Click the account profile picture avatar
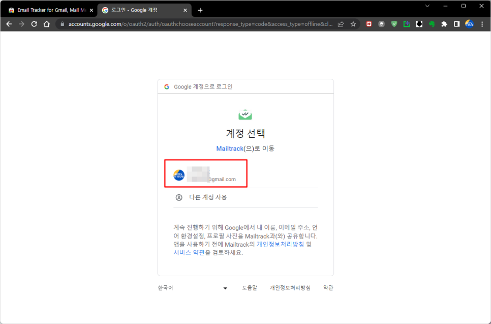Screen dimensions: 491x324 (x=179, y=175)
